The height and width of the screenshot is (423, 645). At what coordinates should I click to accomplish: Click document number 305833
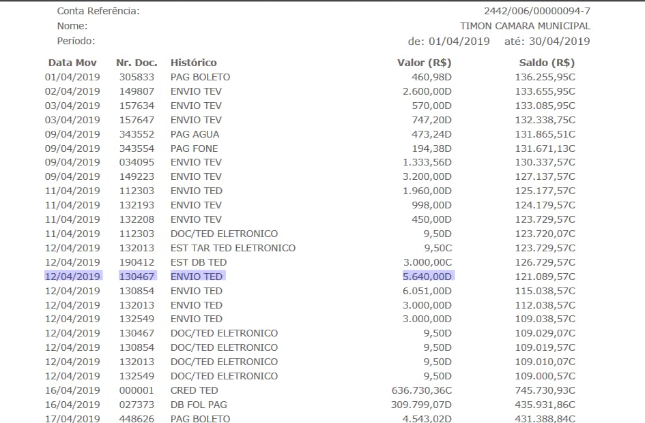137,77
